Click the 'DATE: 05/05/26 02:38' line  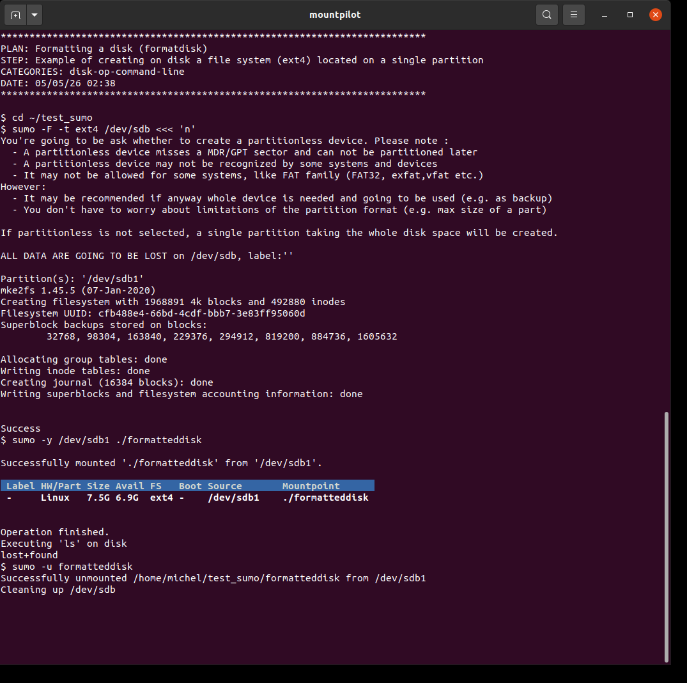pyautogui.click(x=58, y=83)
